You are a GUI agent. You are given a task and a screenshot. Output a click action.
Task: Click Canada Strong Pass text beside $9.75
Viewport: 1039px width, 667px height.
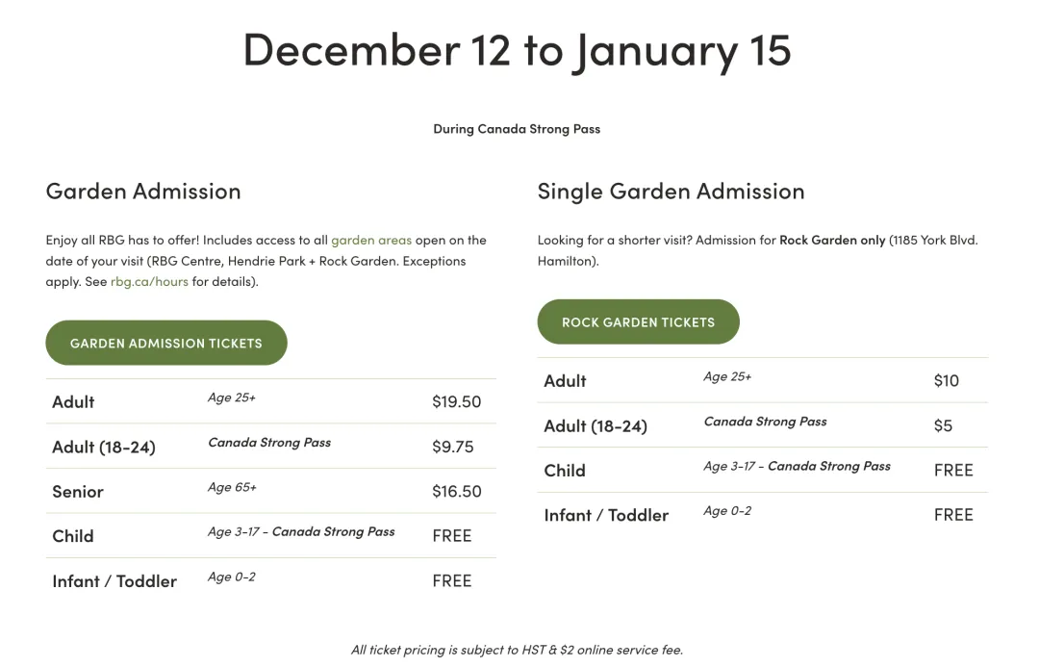click(269, 443)
